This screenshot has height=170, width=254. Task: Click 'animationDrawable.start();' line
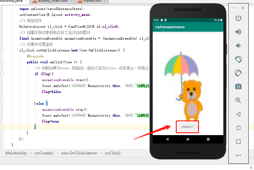tap(66, 80)
